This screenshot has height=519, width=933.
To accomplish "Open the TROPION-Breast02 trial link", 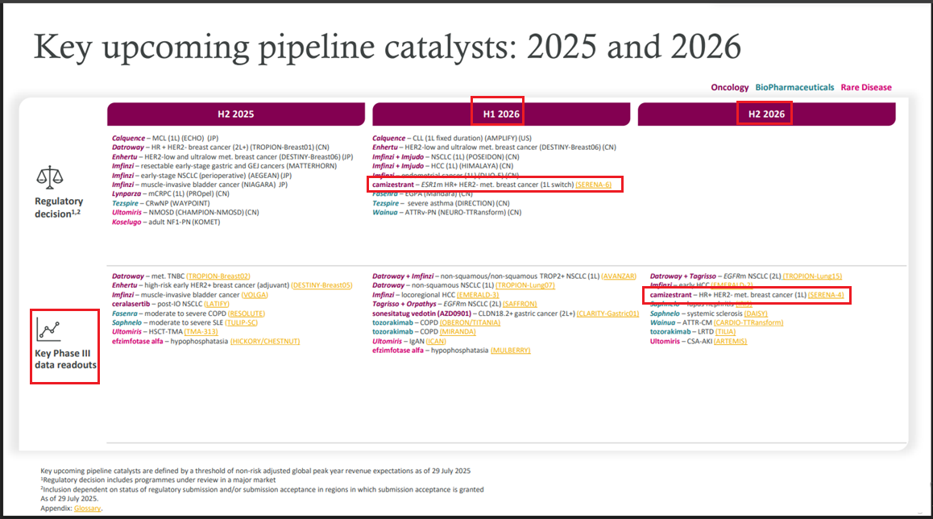I will [218, 276].
